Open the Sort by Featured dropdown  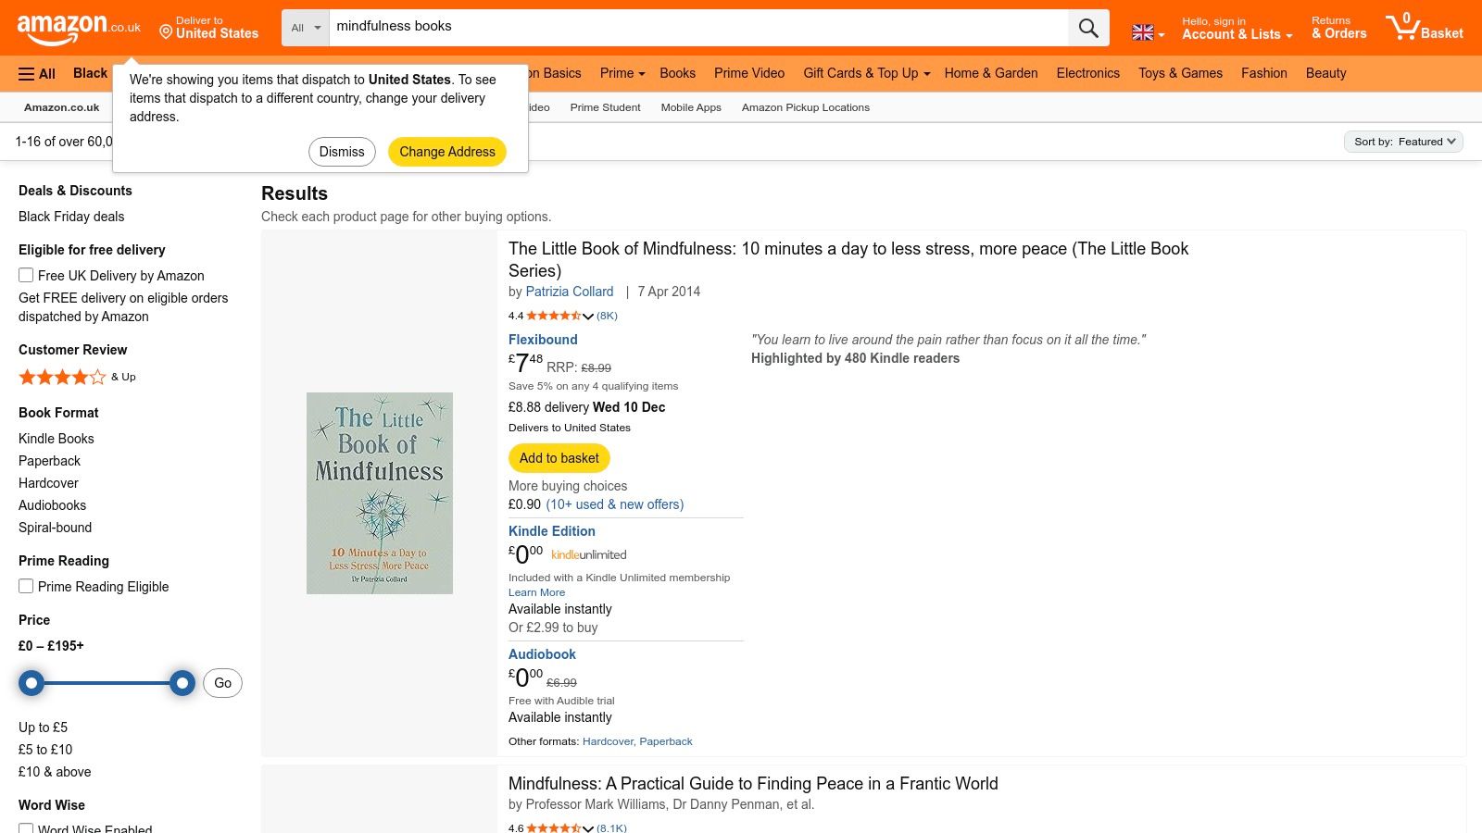tap(1402, 142)
